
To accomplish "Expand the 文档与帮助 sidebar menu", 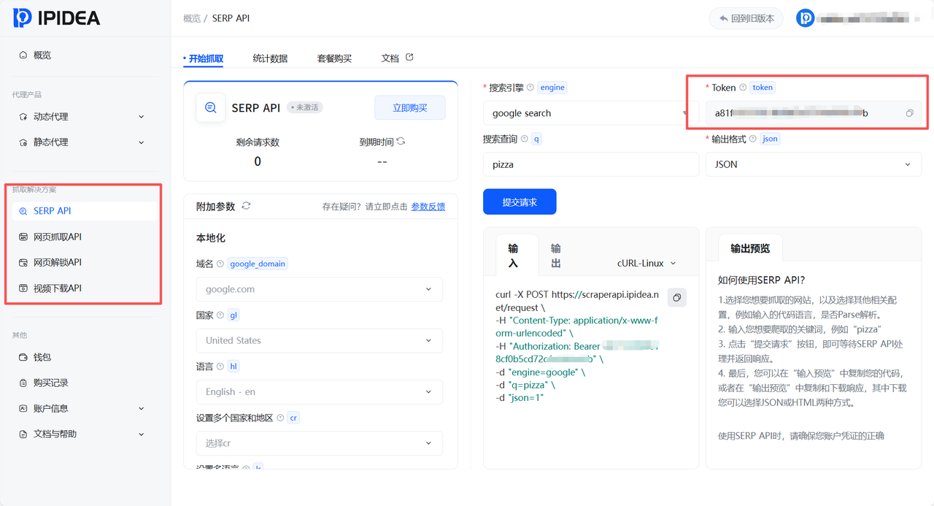I will point(141,434).
